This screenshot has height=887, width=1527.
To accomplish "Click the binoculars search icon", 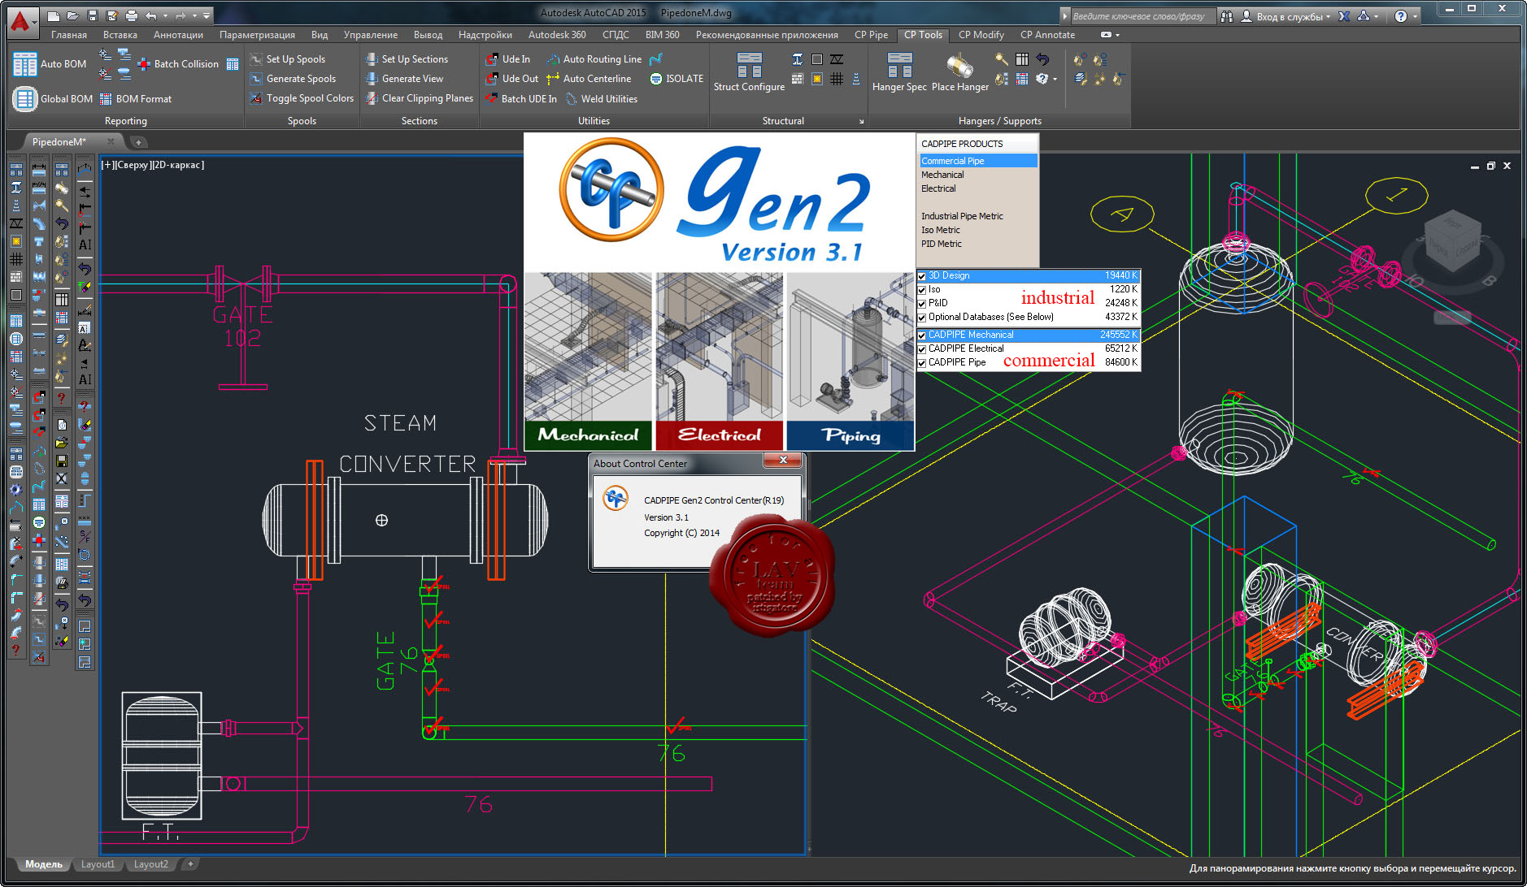I will pyautogui.click(x=1227, y=16).
